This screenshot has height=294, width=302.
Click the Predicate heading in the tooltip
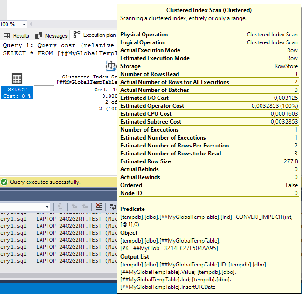132,209
